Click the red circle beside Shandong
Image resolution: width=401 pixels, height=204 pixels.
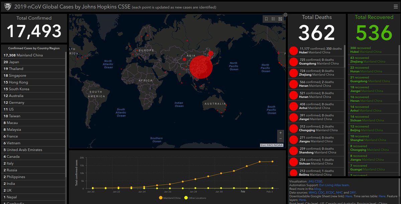pos(293,150)
